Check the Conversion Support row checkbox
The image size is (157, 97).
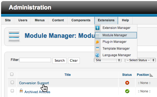point(12,83)
